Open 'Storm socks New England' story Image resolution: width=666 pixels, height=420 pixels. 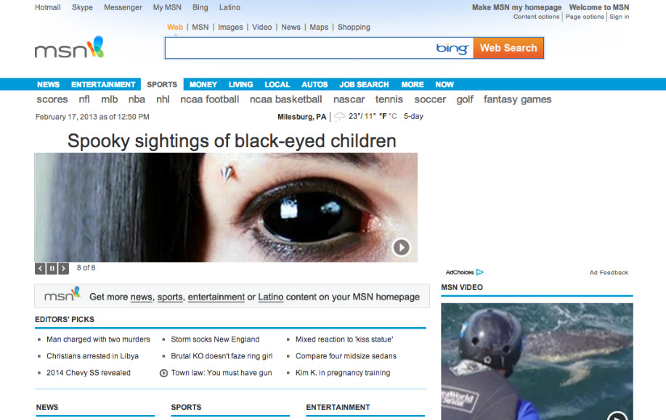[x=215, y=339]
